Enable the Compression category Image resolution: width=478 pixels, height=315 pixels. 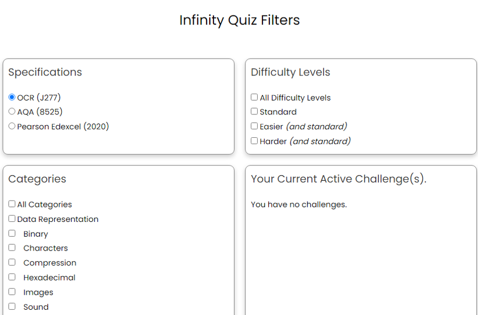[x=12, y=262]
